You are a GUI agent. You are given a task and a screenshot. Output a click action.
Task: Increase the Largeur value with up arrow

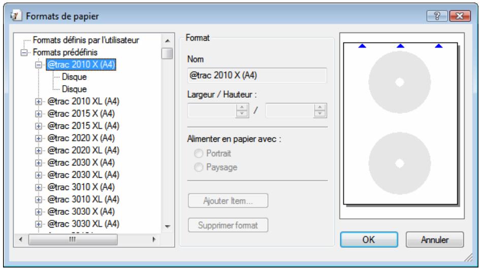tap(242, 107)
